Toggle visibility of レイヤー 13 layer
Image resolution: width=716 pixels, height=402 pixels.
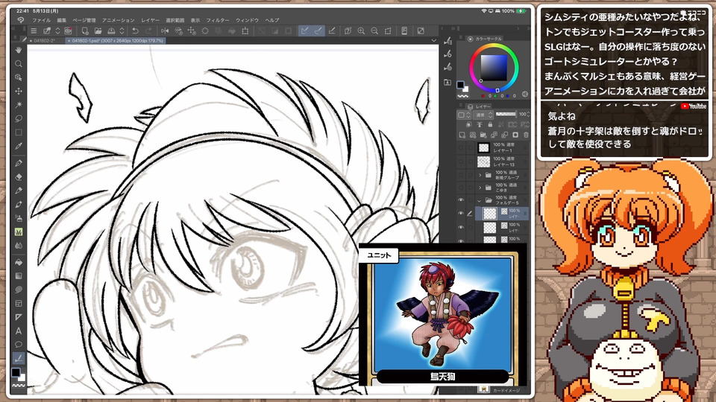coord(461,162)
